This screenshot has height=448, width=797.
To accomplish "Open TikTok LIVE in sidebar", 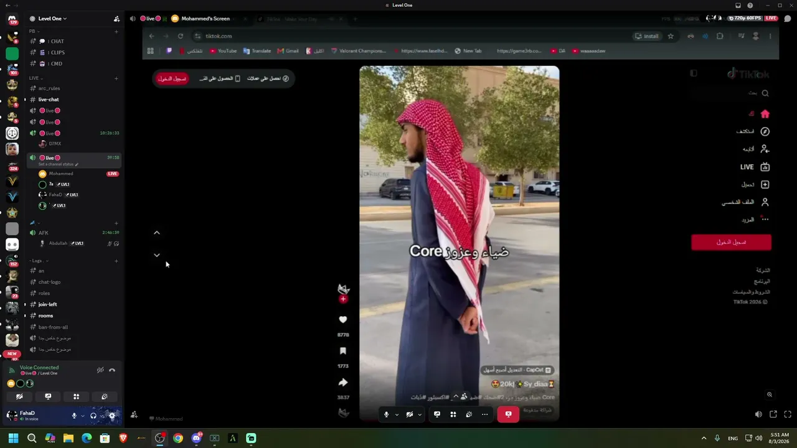I will 755,167.
